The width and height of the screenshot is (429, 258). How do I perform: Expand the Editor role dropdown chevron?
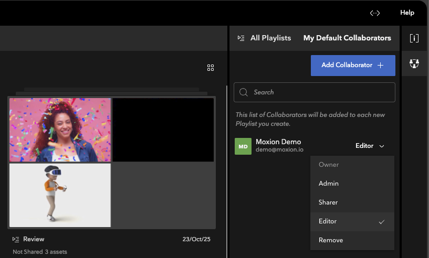[382, 146]
